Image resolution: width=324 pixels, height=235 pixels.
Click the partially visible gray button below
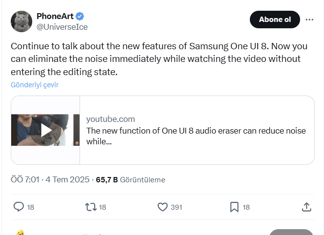coord(291,232)
